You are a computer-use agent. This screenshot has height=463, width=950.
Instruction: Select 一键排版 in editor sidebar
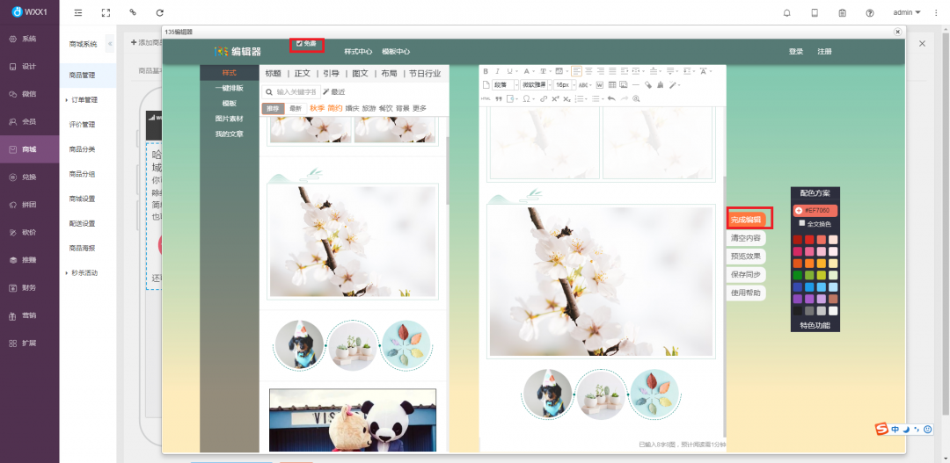pyautogui.click(x=229, y=88)
